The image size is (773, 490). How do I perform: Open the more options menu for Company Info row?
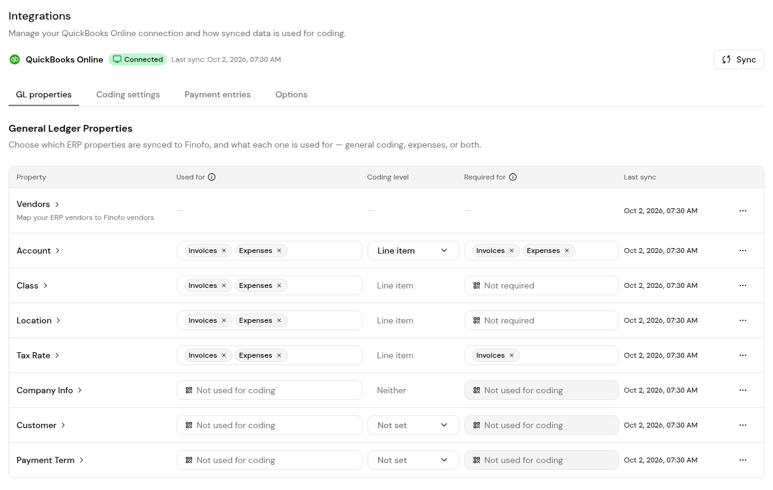coord(743,390)
